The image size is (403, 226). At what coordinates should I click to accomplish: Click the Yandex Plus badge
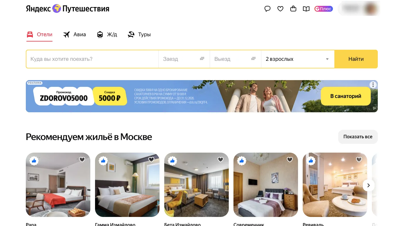click(x=324, y=9)
